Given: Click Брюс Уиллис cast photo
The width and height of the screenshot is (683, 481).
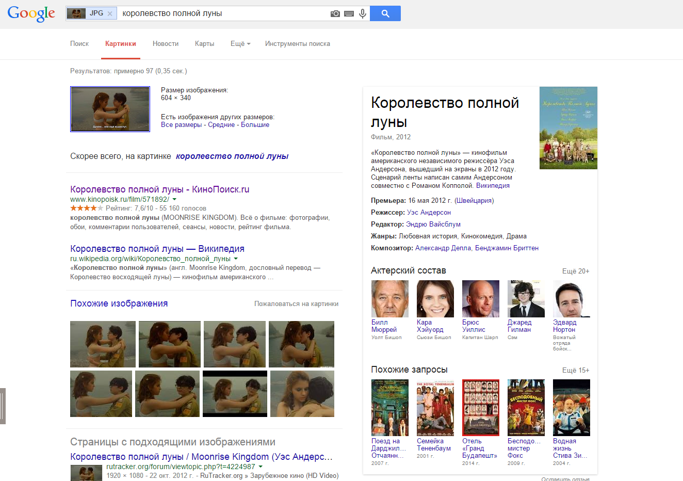Looking at the screenshot, I should point(481,299).
